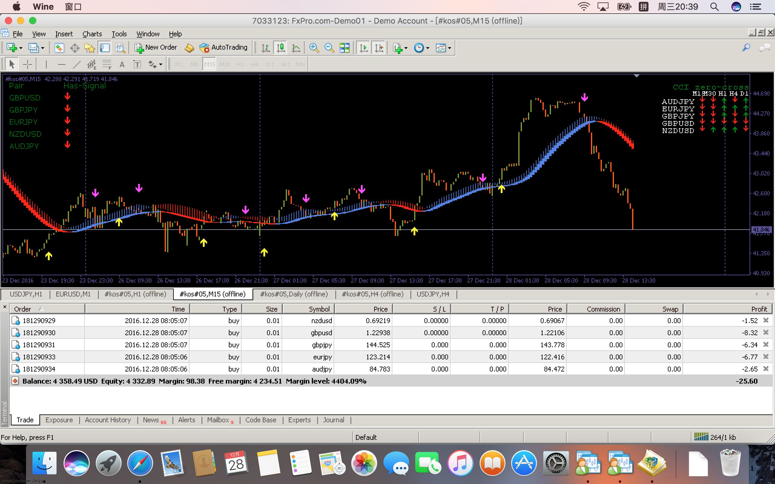Select the Equidistant Channel tool
Screen dimensions: 775x484
pyautogui.click(x=92, y=64)
